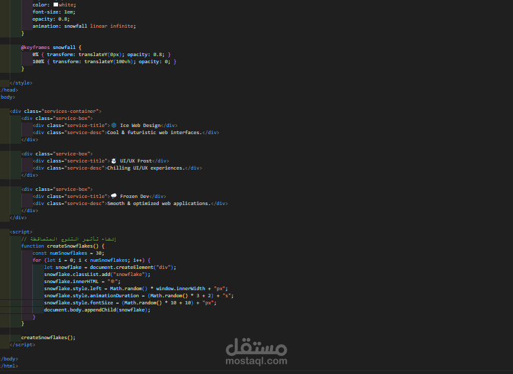Click the closing "/head>" tag

point(9,90)
